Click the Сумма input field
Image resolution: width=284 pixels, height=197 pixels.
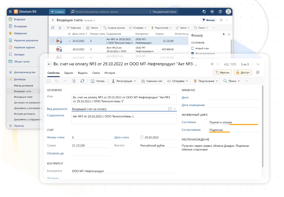90,145
